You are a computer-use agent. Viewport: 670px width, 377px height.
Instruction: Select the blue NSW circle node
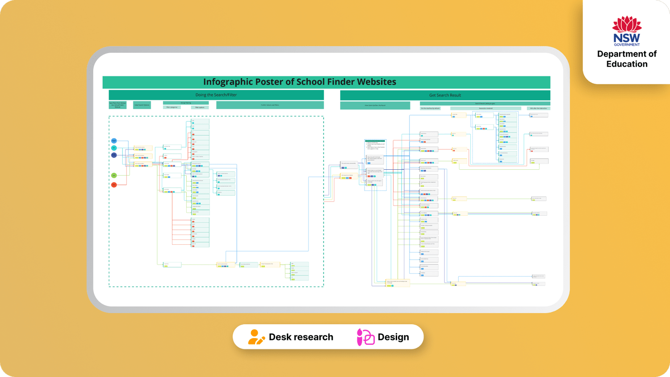click(x=114, y=141)
